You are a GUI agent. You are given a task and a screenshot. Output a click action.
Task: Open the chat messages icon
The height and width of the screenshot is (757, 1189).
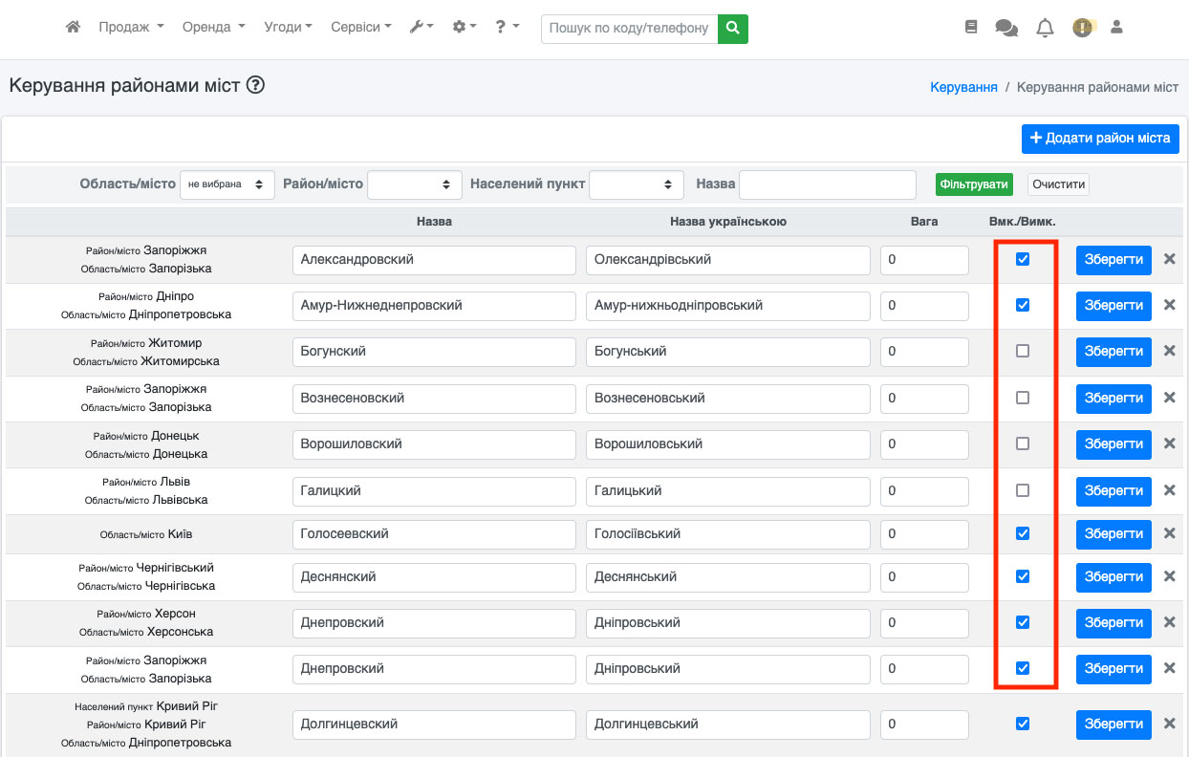(1005, 28)
